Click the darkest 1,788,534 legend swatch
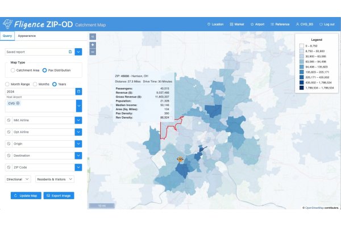The image size is (341, 227). click(x=302, y=88)
